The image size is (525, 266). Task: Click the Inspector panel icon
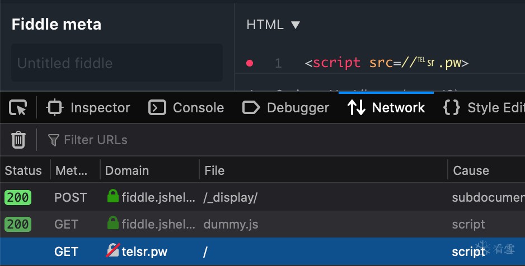click(55, 108)
